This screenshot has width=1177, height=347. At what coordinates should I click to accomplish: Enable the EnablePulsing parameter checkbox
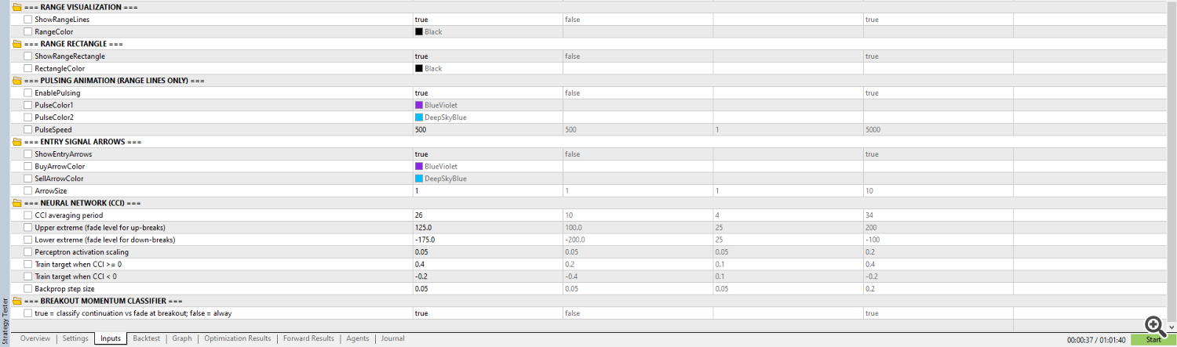pos(28,92)
